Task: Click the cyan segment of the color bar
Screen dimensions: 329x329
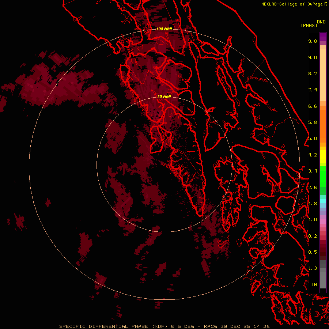Action: pyautogui.click(x=323, y=201)
